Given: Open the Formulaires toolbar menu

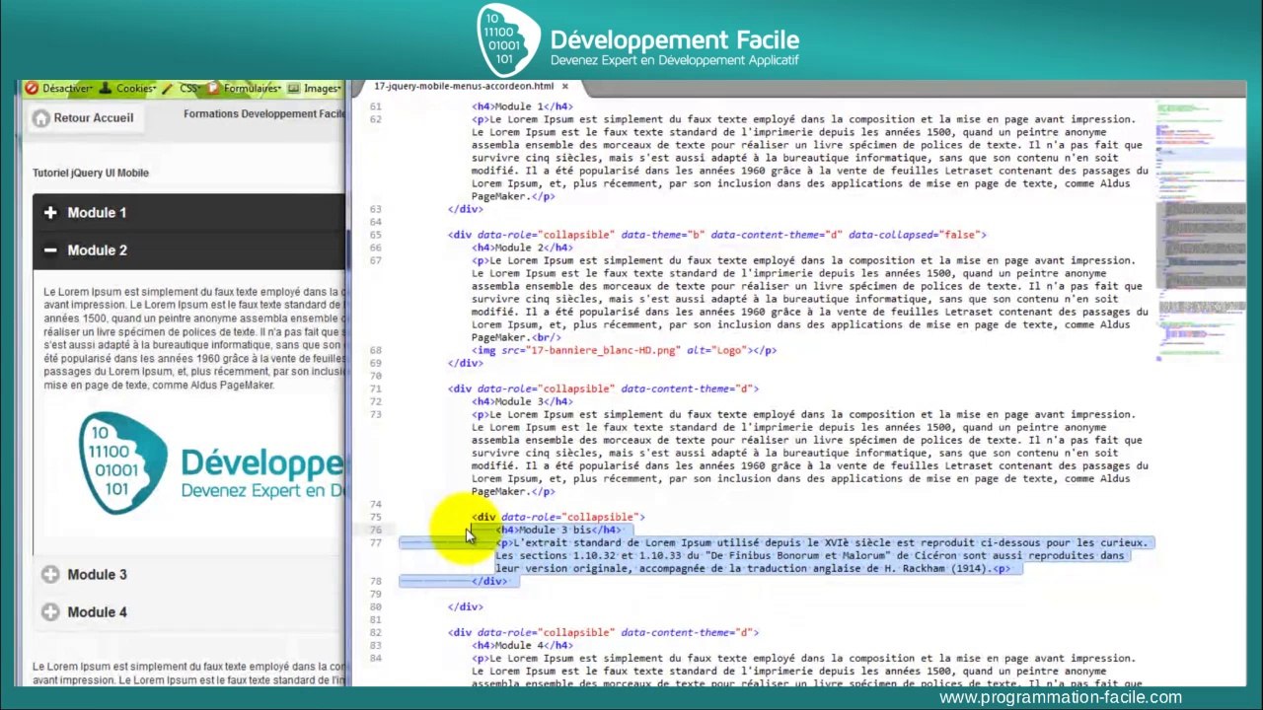Looking at the screenshot, I should coord(246,88).
